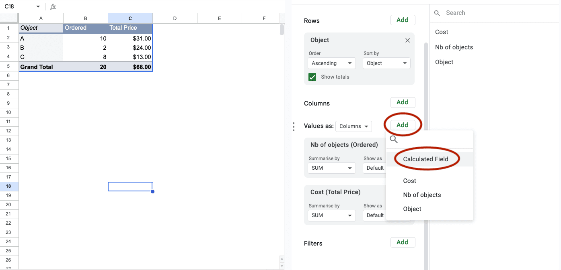This screenshot has width=561, height=270.
Task: Open Summarise by SUM for Nb of objects
Action: [x=331, y=168]
